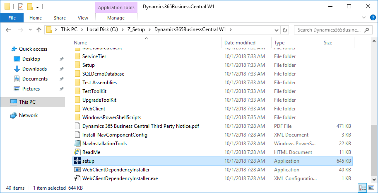Select Quick access in navigation pane
378x193 pixels.
33,49
